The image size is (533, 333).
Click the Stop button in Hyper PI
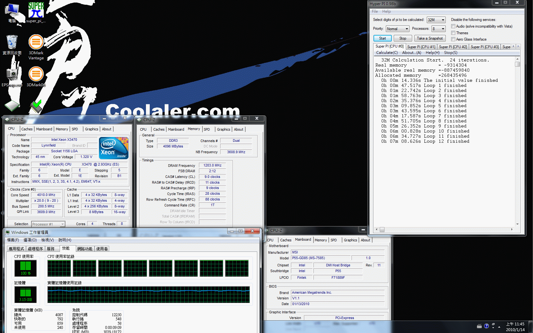403,38
